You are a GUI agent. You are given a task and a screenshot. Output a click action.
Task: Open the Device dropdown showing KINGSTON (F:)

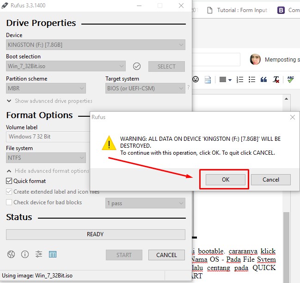96,44
